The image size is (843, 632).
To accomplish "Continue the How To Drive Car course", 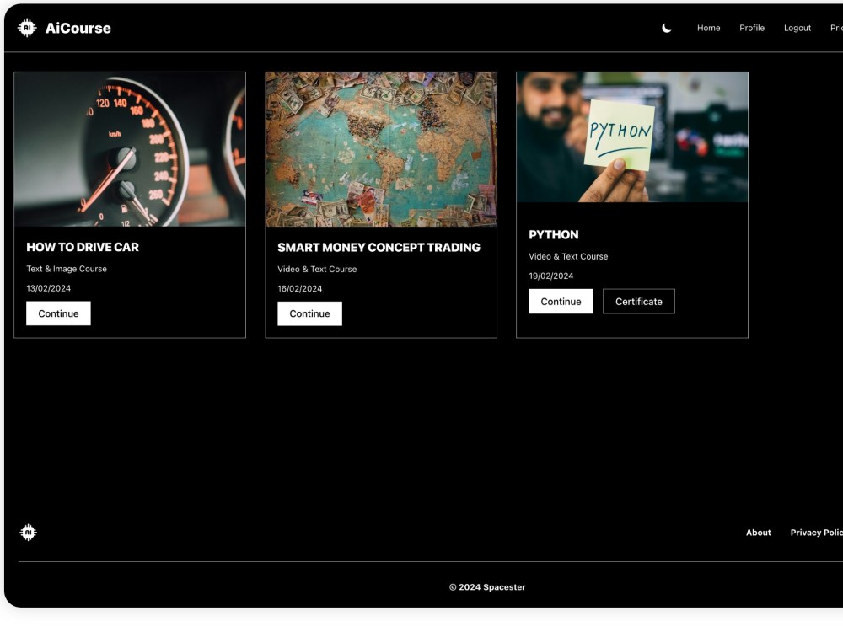I will point(58,313).
